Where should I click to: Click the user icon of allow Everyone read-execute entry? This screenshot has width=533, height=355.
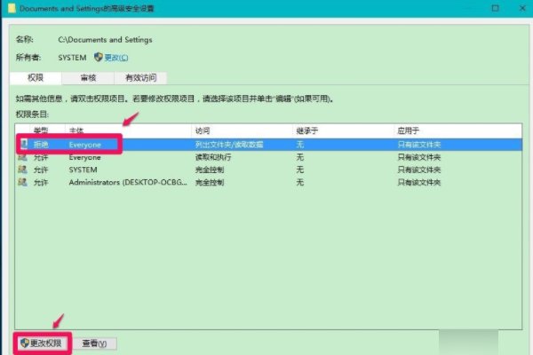point(23,157)
